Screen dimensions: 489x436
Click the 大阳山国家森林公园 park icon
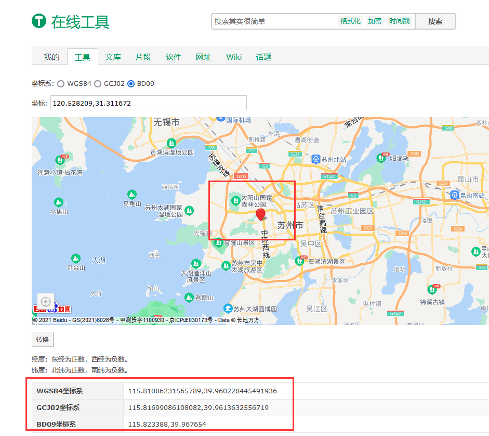(235, 200)
